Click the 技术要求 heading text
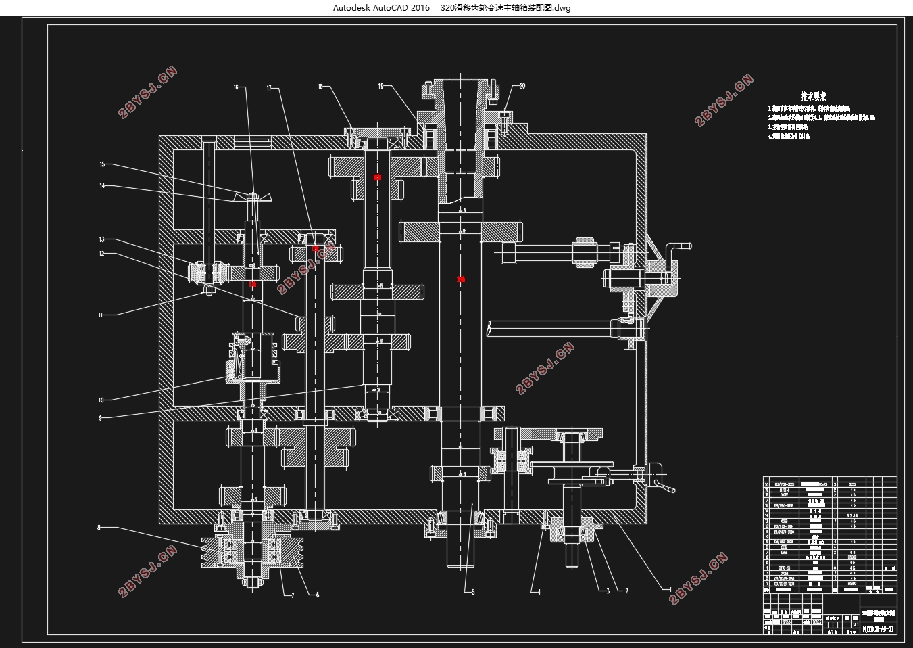 tap(814, 97)
